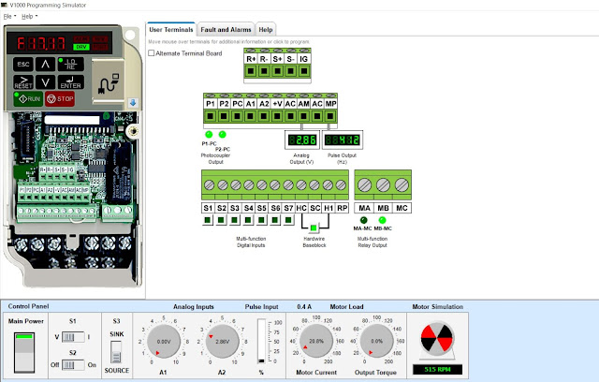599x382 pixels.
Task: Toggle the S6 digital input button
Action: coord(275,220)
